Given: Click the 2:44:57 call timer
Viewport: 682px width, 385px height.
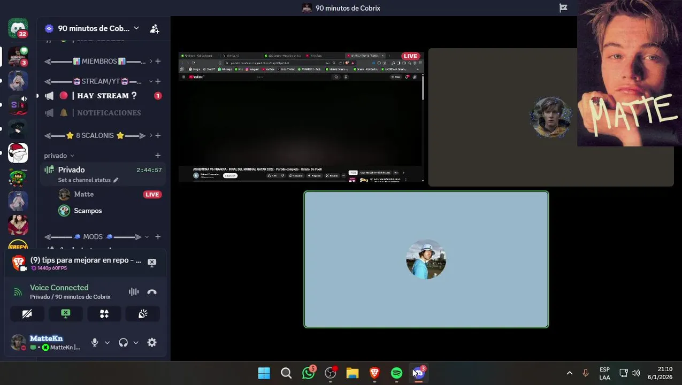Looking at the screenshot, I should (149, 170).
